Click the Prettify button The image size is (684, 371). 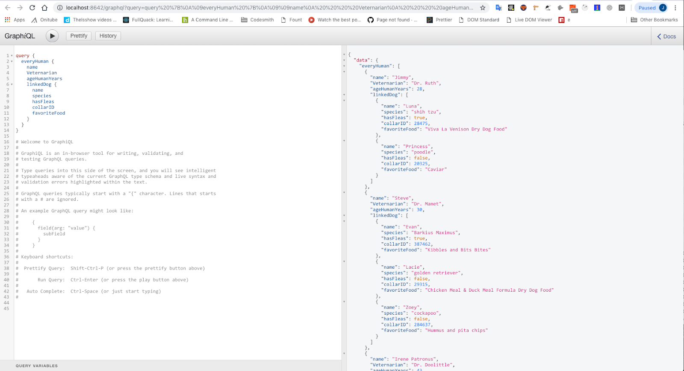(x=79, y=36)
